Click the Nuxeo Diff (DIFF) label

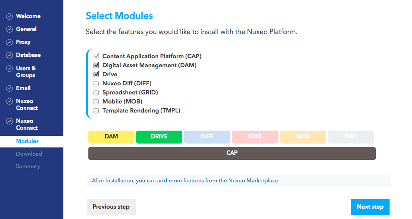coord(127,83)
